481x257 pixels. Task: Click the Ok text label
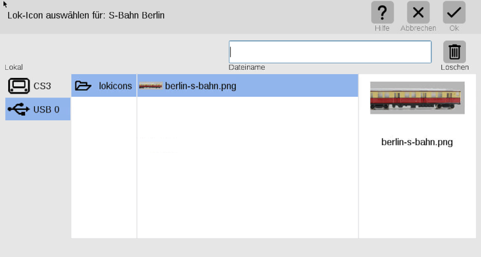tap(454, 28)
